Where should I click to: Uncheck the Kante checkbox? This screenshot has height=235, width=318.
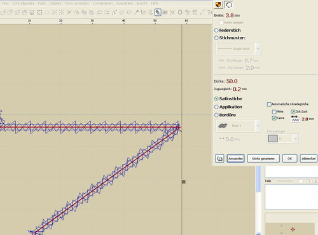click(274, 118)
